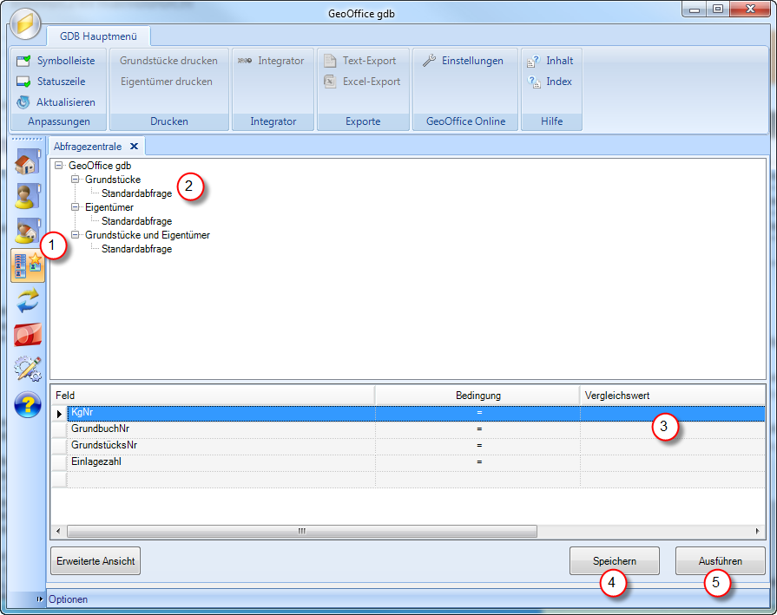The image size is (777, 615).
Task: Select the highlighted Abfragezentrale sidebar icon
Action: coord(28,265)
